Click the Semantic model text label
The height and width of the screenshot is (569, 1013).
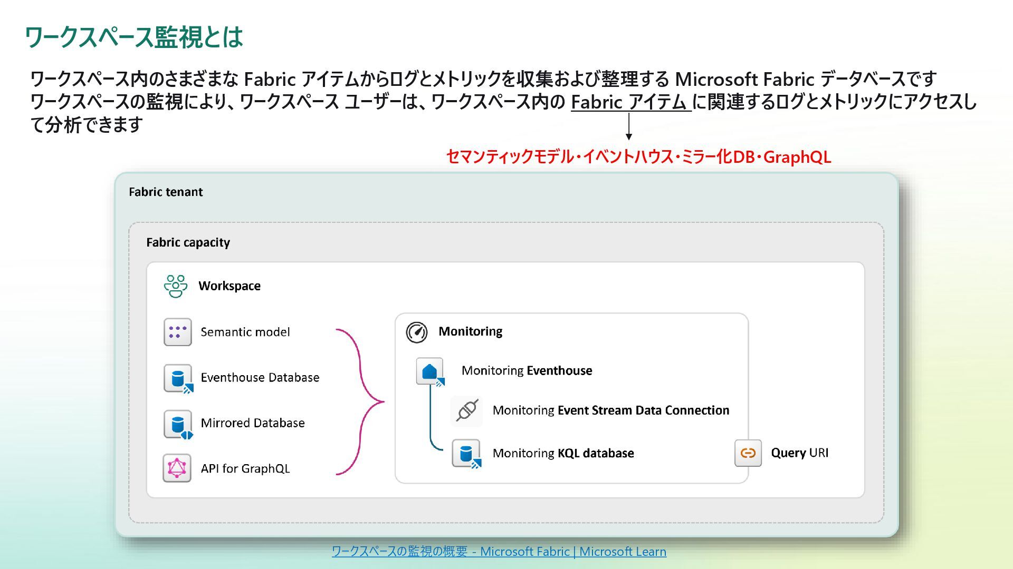pyautogui.click(x=245, y=332)
